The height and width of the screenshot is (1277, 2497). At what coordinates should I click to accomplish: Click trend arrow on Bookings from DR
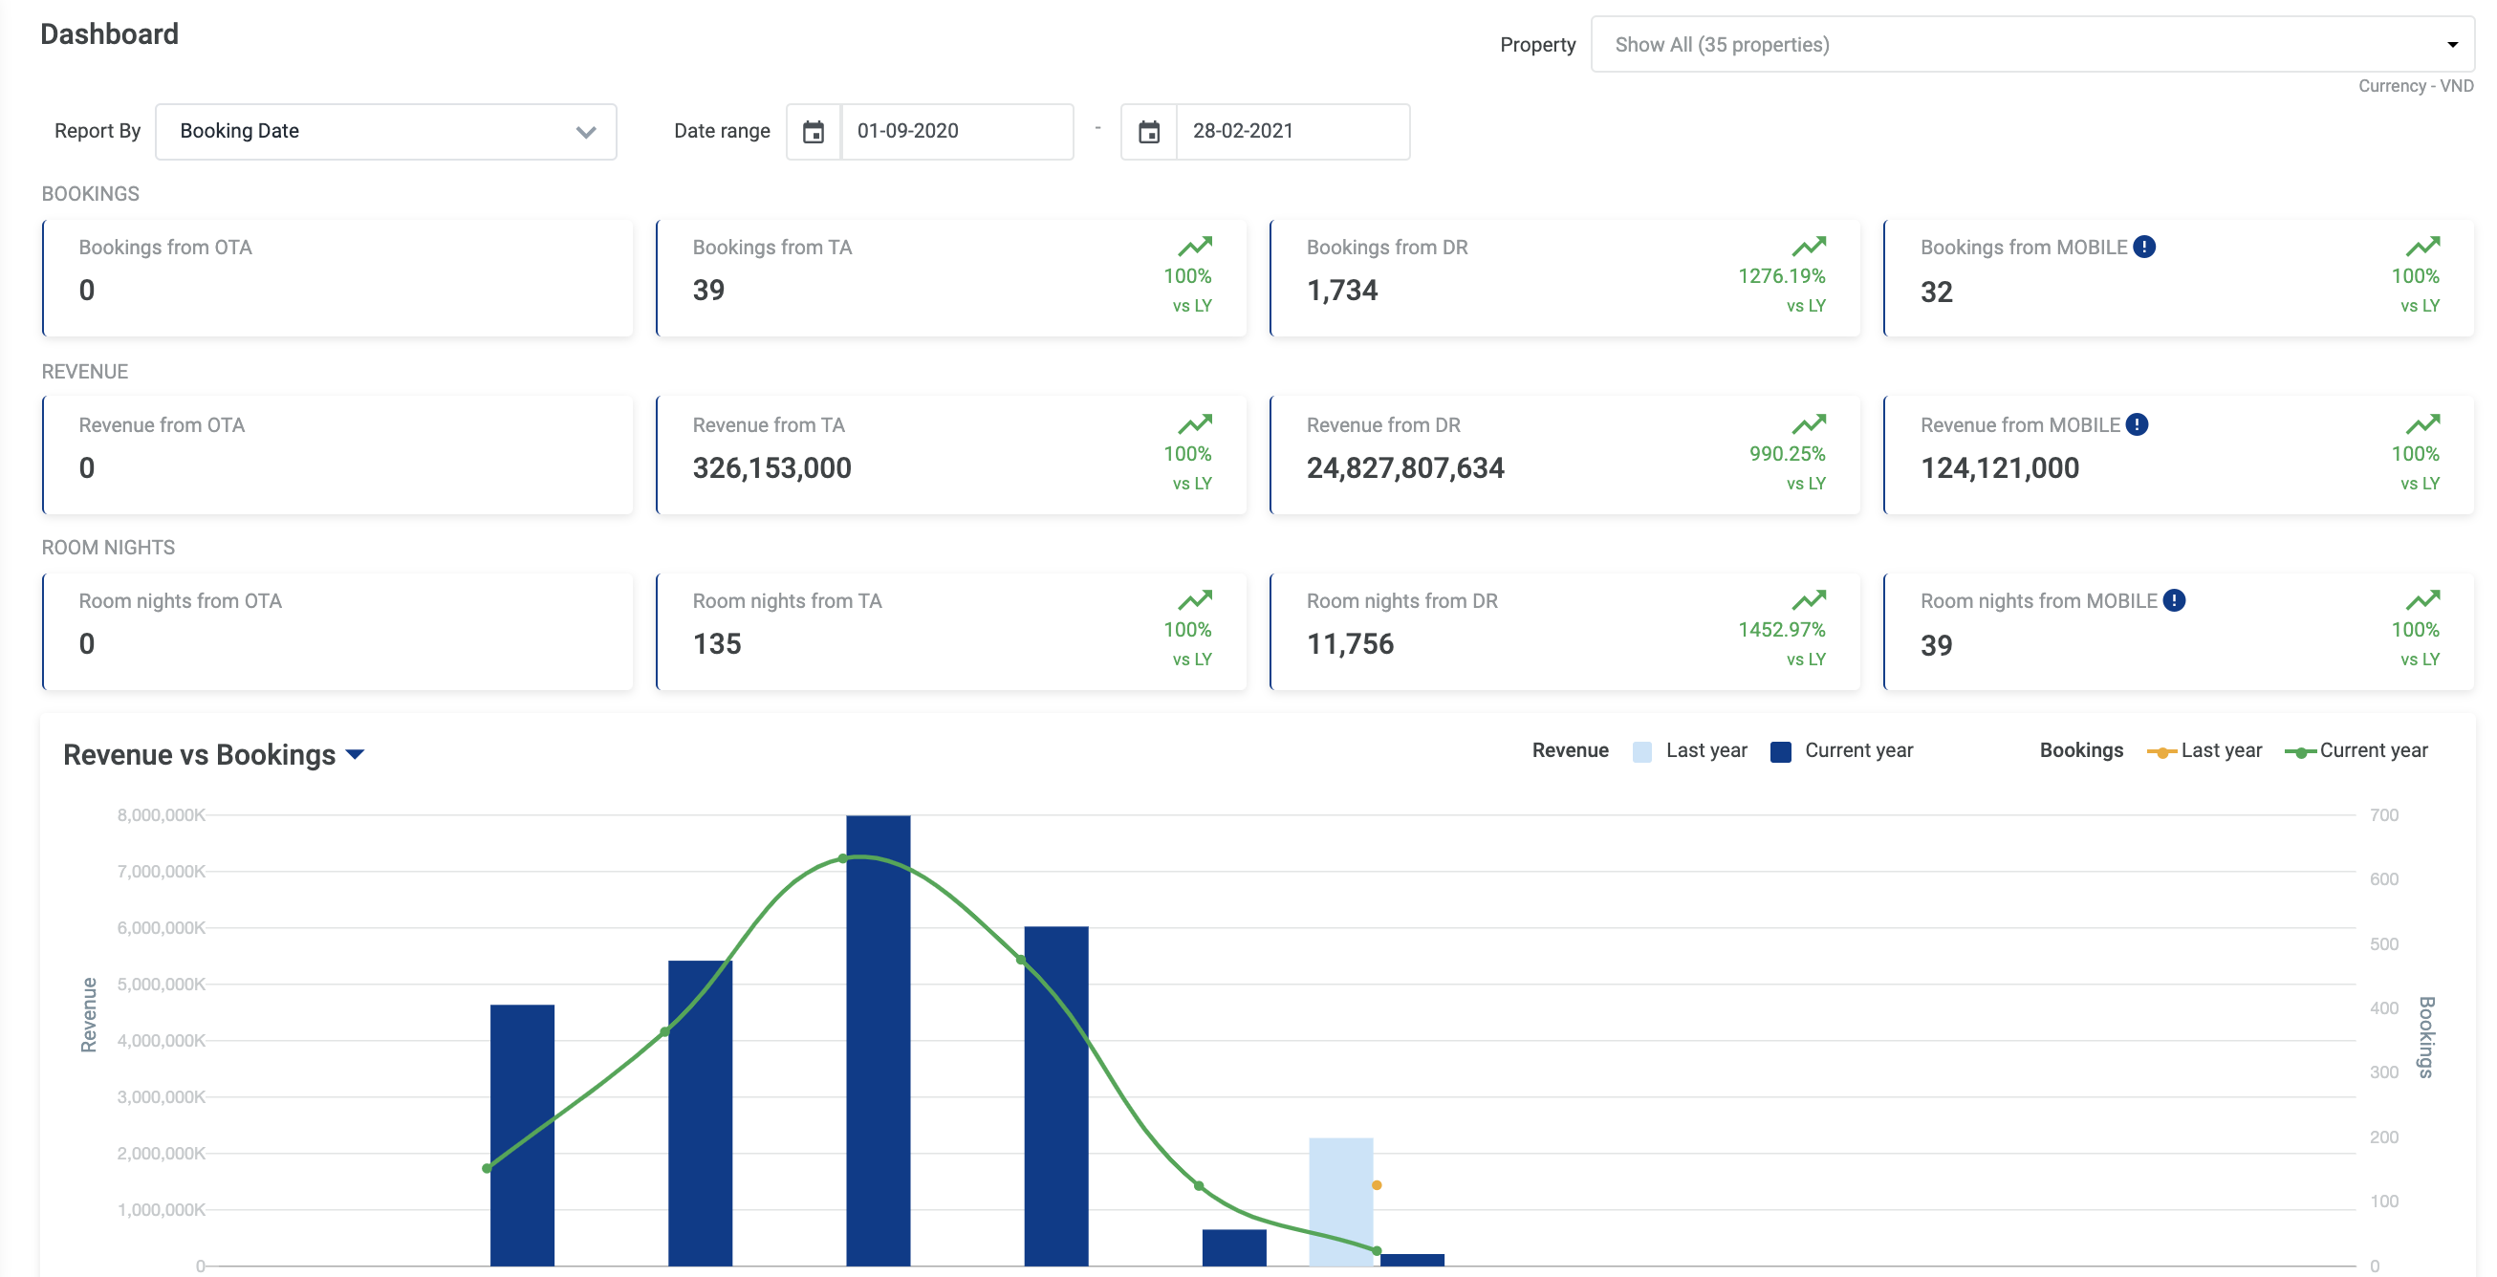[x=1808, y=246]
